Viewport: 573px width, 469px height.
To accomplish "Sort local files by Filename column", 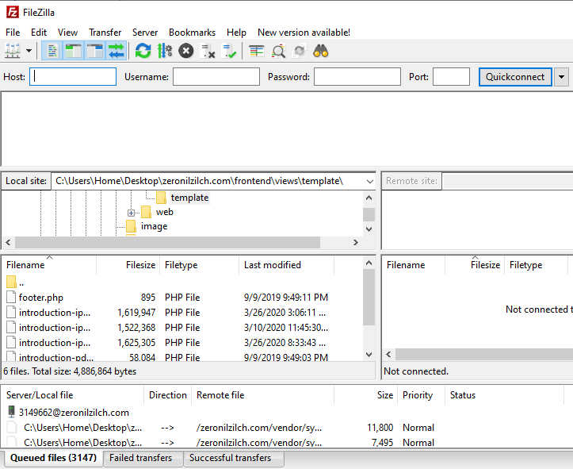I will pyautogui.click(x=49, y=265).
